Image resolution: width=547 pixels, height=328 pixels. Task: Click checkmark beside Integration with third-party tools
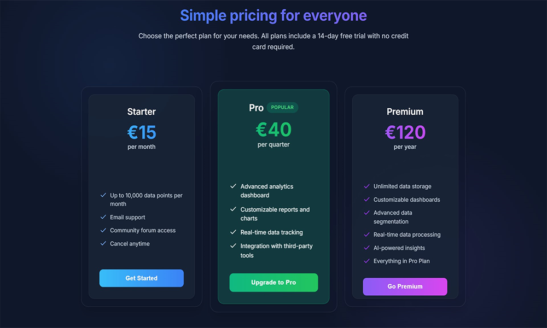(234, 246)
